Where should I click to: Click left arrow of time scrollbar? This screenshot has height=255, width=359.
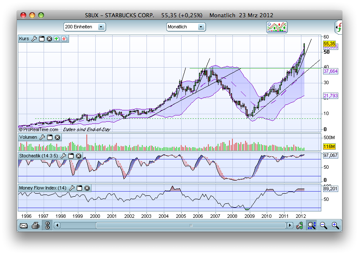point(57,225)
